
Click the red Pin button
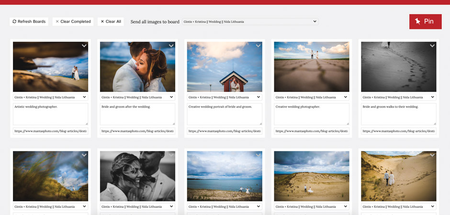pyautogui.click(x=425, y=21)
